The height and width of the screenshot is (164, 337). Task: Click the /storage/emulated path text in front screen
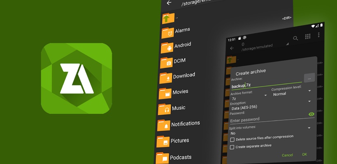point(257,48)
